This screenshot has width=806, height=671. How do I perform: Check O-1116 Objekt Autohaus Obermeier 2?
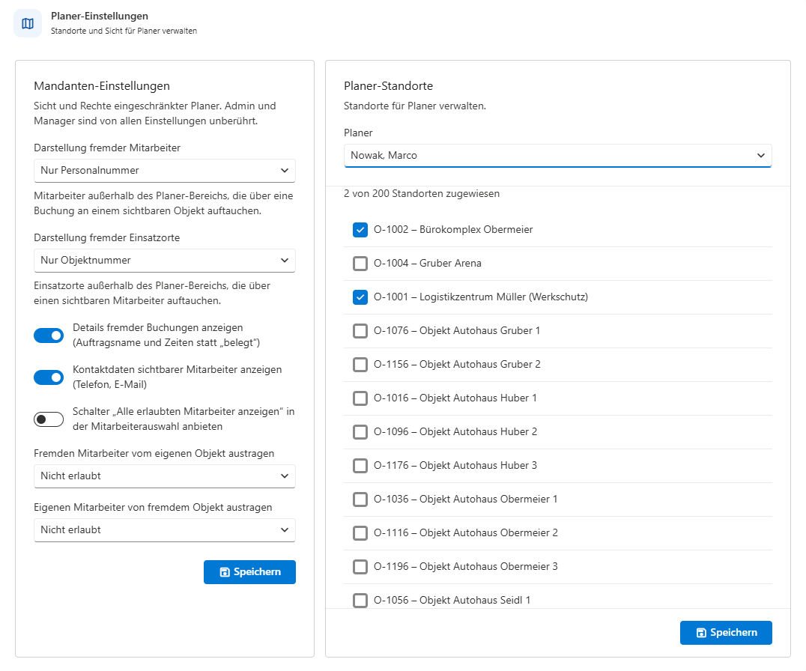360,533
